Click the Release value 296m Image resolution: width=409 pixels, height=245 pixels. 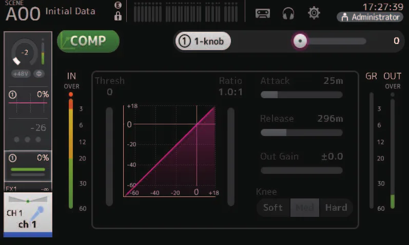(x=330, y=119)
